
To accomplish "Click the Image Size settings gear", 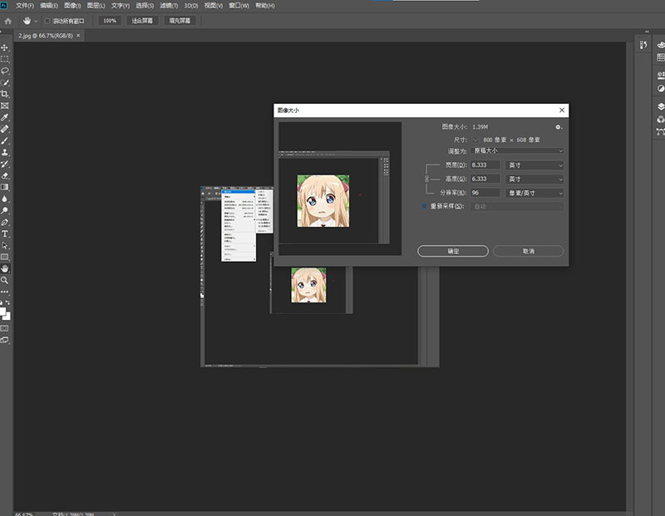I will coord(559,127).
